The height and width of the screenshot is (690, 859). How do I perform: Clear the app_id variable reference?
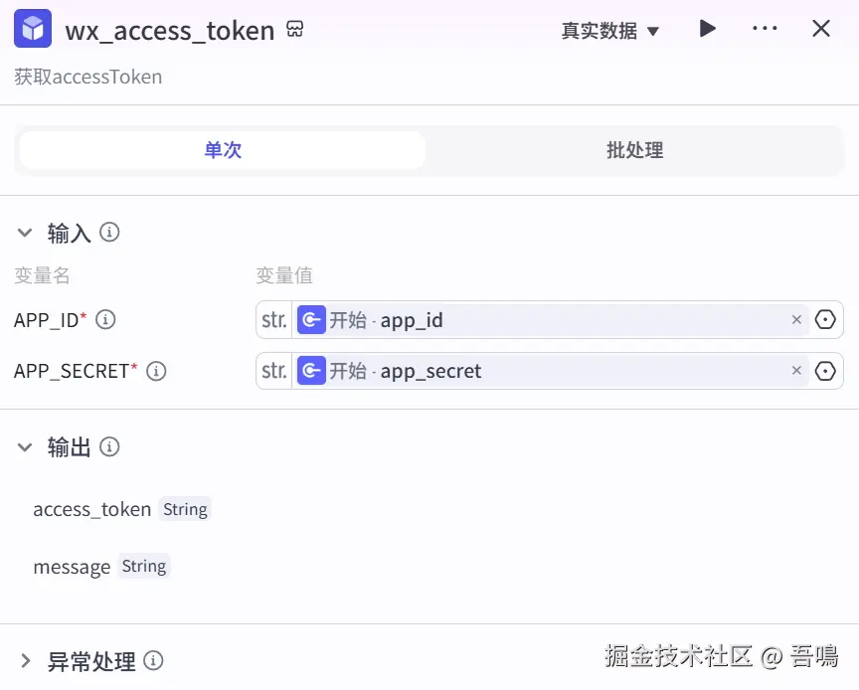pos(796,320)
